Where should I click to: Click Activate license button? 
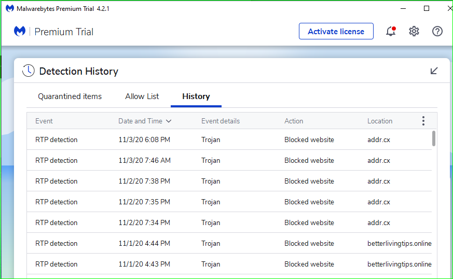[x=336, y=31]
